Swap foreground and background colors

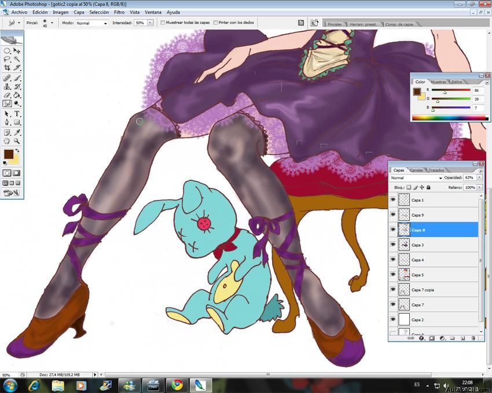click(17, 150)
